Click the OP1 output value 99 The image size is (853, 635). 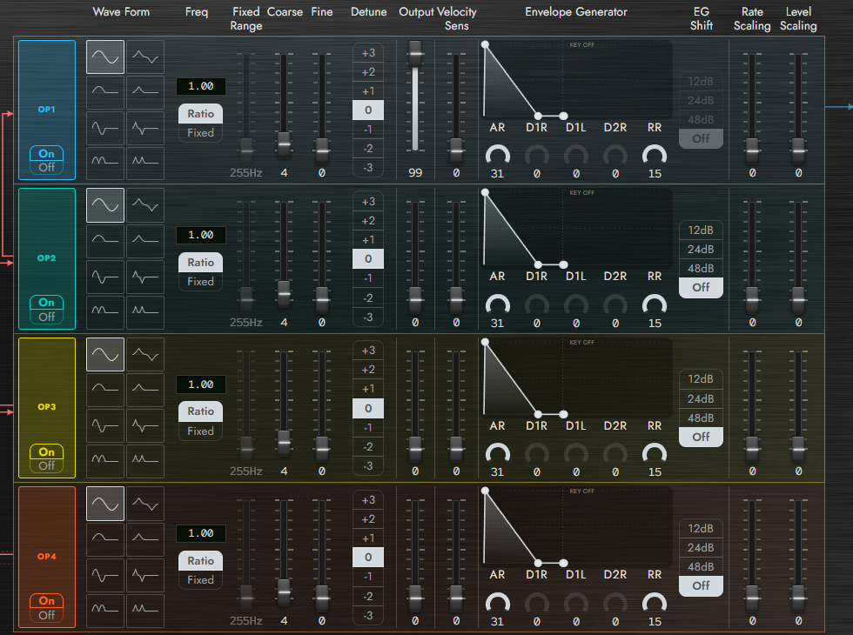(415, 173)
